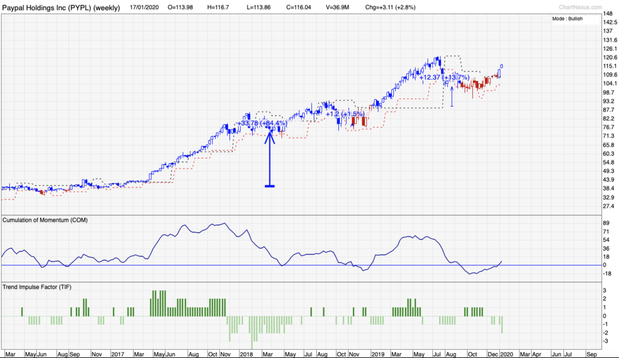Click the high value H=116.7
The height and width of the screenshot is (358, 619).
click(218, 7)
